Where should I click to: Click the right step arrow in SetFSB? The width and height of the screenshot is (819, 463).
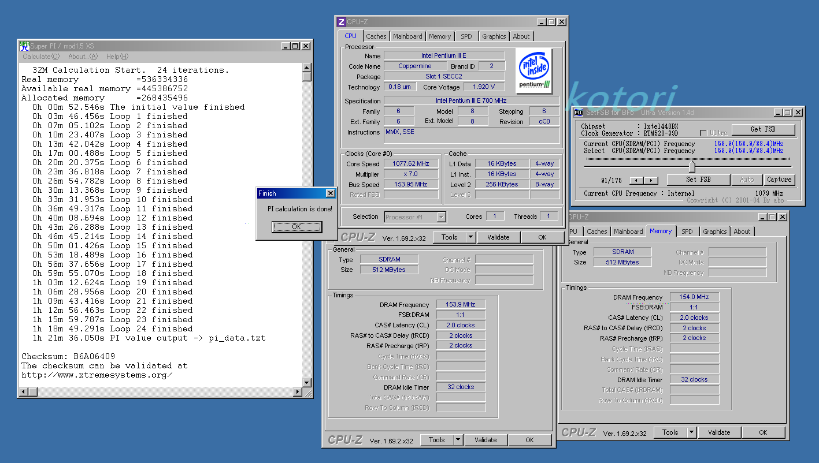(651, 181)
